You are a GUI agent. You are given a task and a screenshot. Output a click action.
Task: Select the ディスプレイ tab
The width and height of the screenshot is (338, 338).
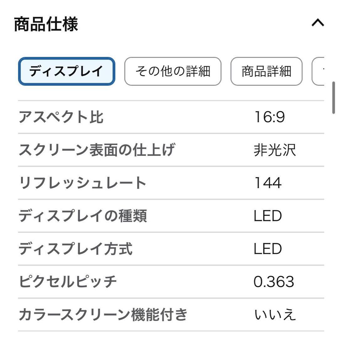66,71
